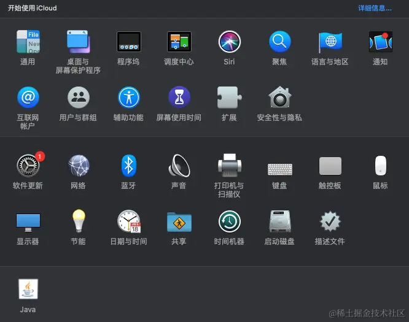Open 启动磁盘 (Startup Disk) preferences
409x322 pixels.
[279, 221]
